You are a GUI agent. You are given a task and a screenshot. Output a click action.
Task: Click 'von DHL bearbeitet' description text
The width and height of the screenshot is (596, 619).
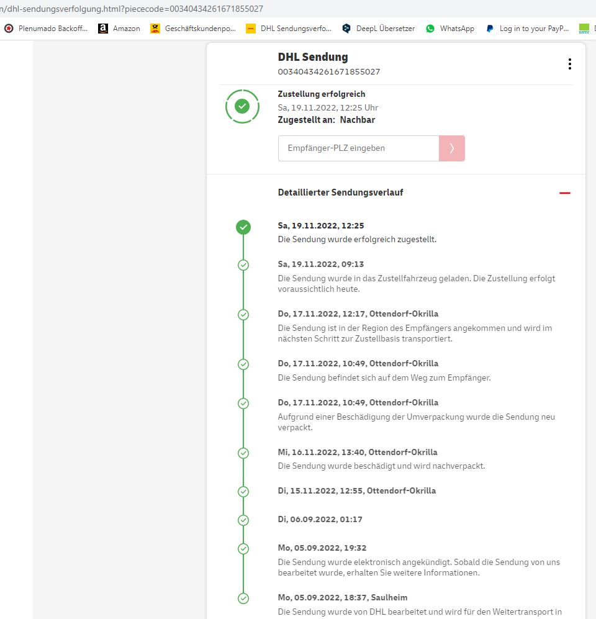420,612
